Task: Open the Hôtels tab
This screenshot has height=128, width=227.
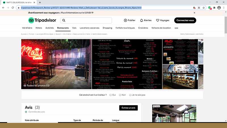Action: (x=39, y=28)
